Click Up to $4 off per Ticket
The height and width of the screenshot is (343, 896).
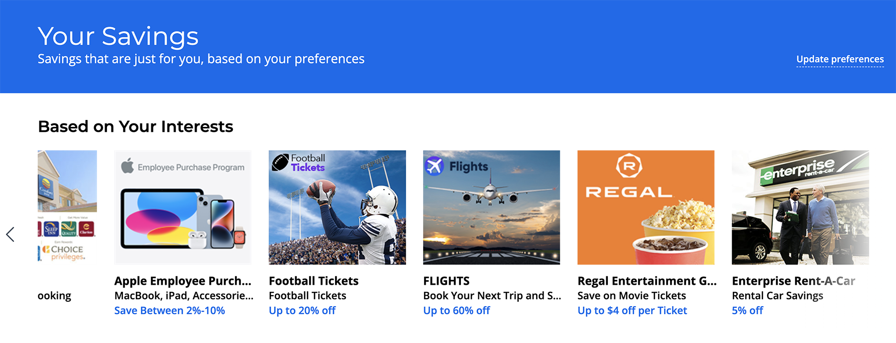(632, 311)
